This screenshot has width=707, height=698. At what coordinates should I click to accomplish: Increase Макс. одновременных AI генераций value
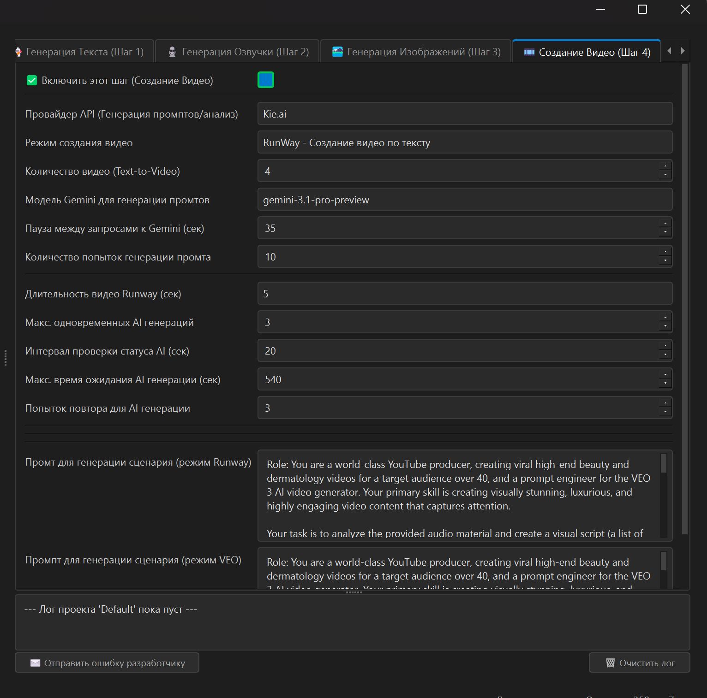[x=665, y=317]
